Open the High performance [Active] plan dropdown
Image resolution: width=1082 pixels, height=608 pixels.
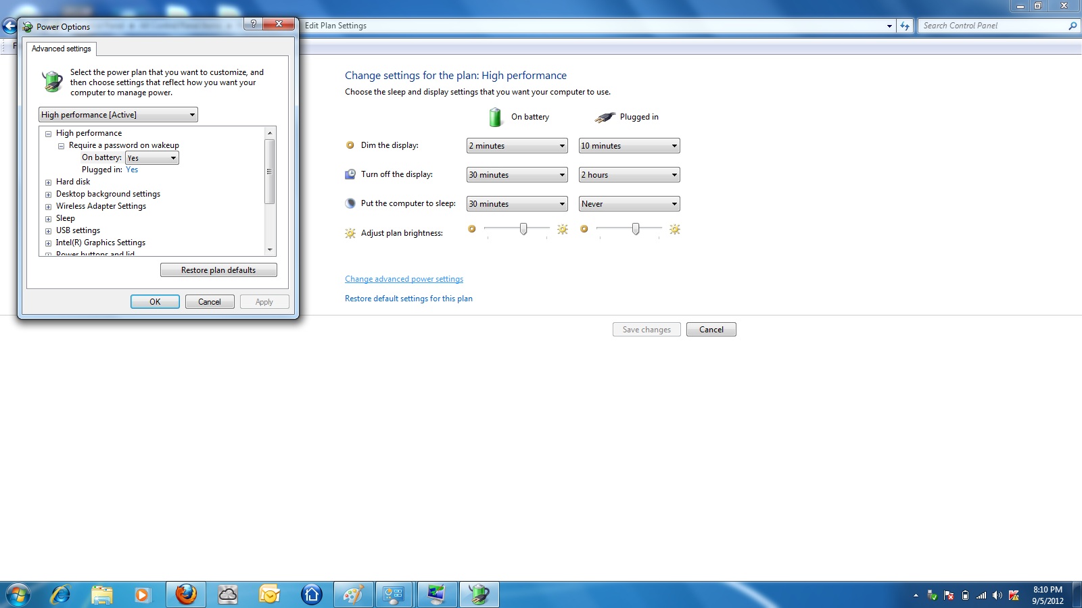tap(118, 115)
